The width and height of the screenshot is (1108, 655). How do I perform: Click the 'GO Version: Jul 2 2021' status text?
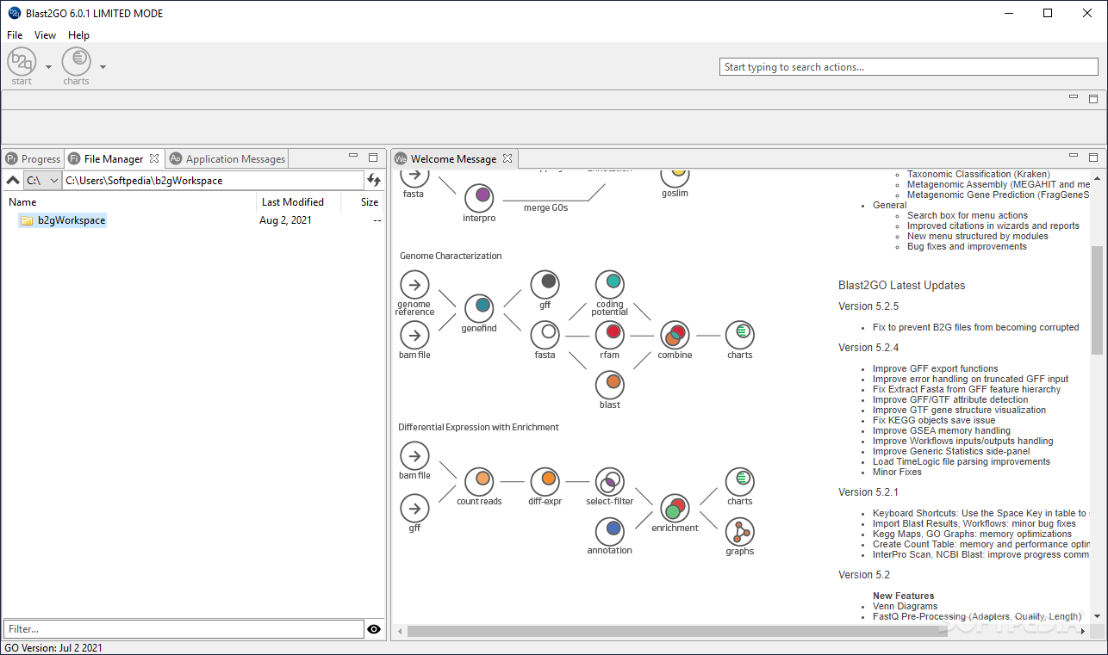pyautogui.click(x=53, y=648)
